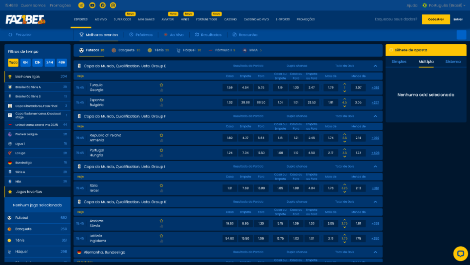This screenshot has height=265, width=470.
Task: Favorite the Itália vs Israel match star
Action: point(161,186)
